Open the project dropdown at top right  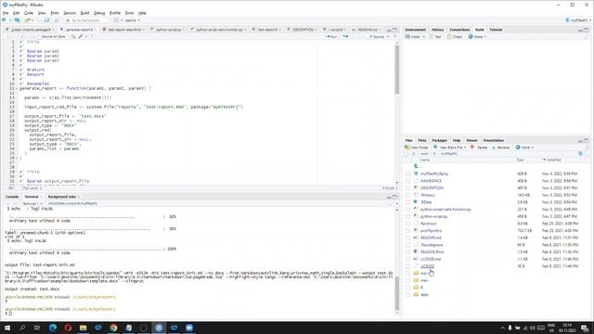579,20
